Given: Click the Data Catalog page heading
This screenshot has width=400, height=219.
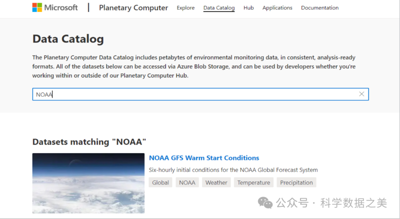Looking at the screenshot, I should (68, 39).
